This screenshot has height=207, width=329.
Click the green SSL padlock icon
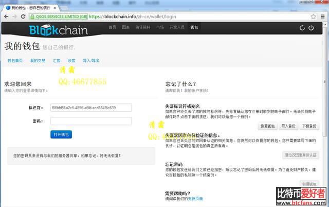coord(32,16)
